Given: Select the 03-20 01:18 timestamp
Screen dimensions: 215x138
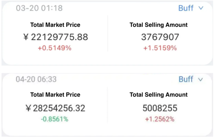Looking at the screenshot, I should click(39, 8).
